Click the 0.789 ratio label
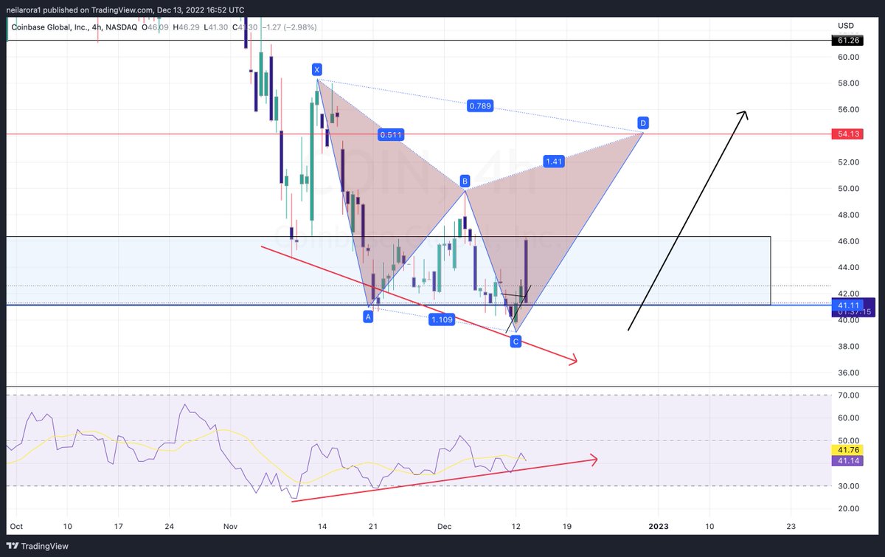The height and width of the screenshot is (557, 885). [x=481, y=106]
